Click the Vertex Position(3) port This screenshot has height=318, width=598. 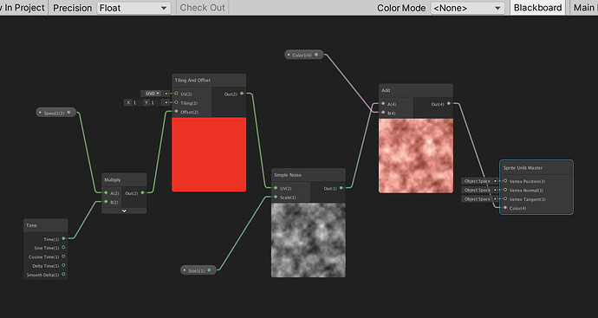[x=505, y=181]
